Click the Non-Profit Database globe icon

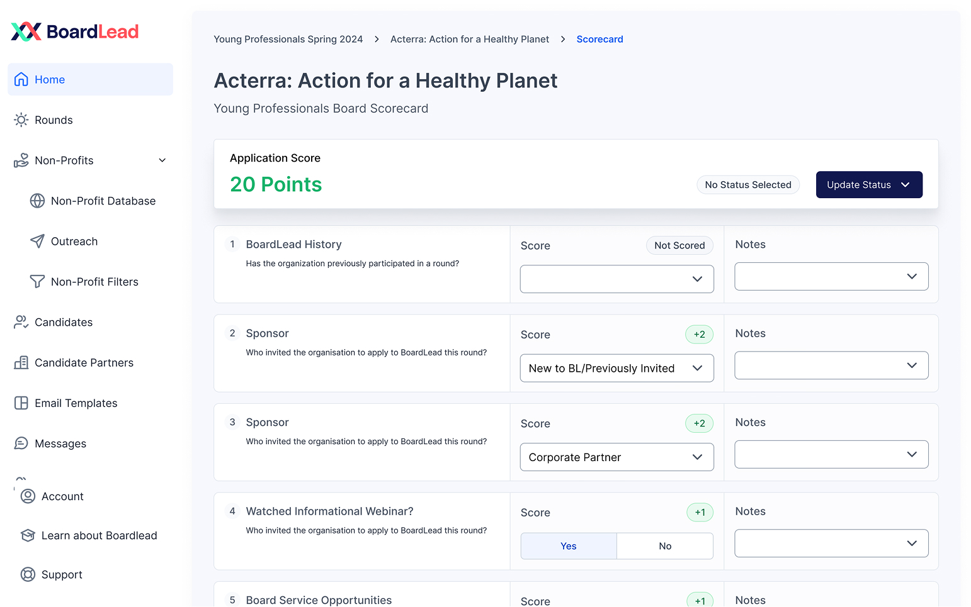pos(38,201)
